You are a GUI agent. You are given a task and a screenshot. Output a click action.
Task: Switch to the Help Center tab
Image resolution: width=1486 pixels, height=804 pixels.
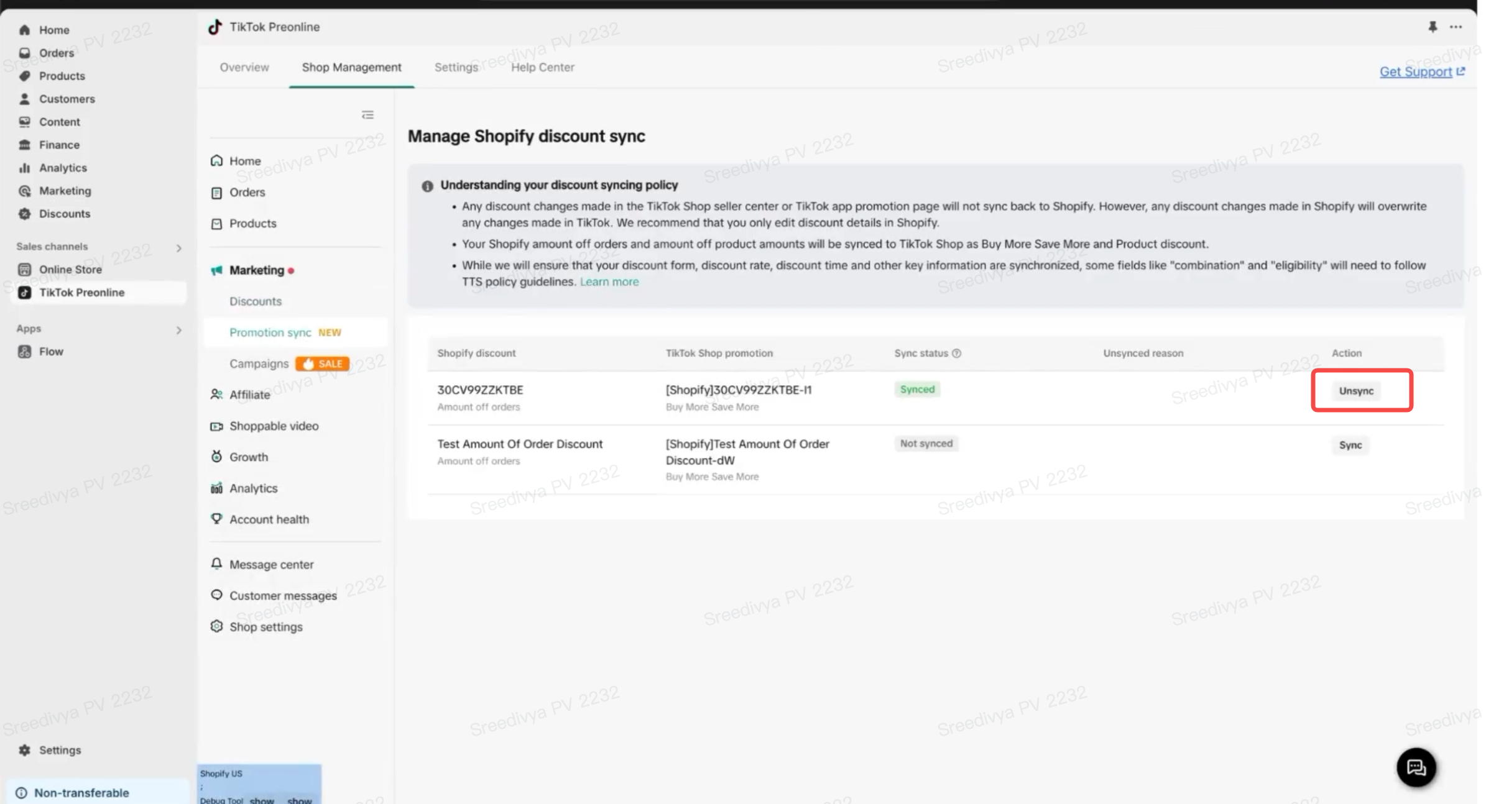(542, 67)
